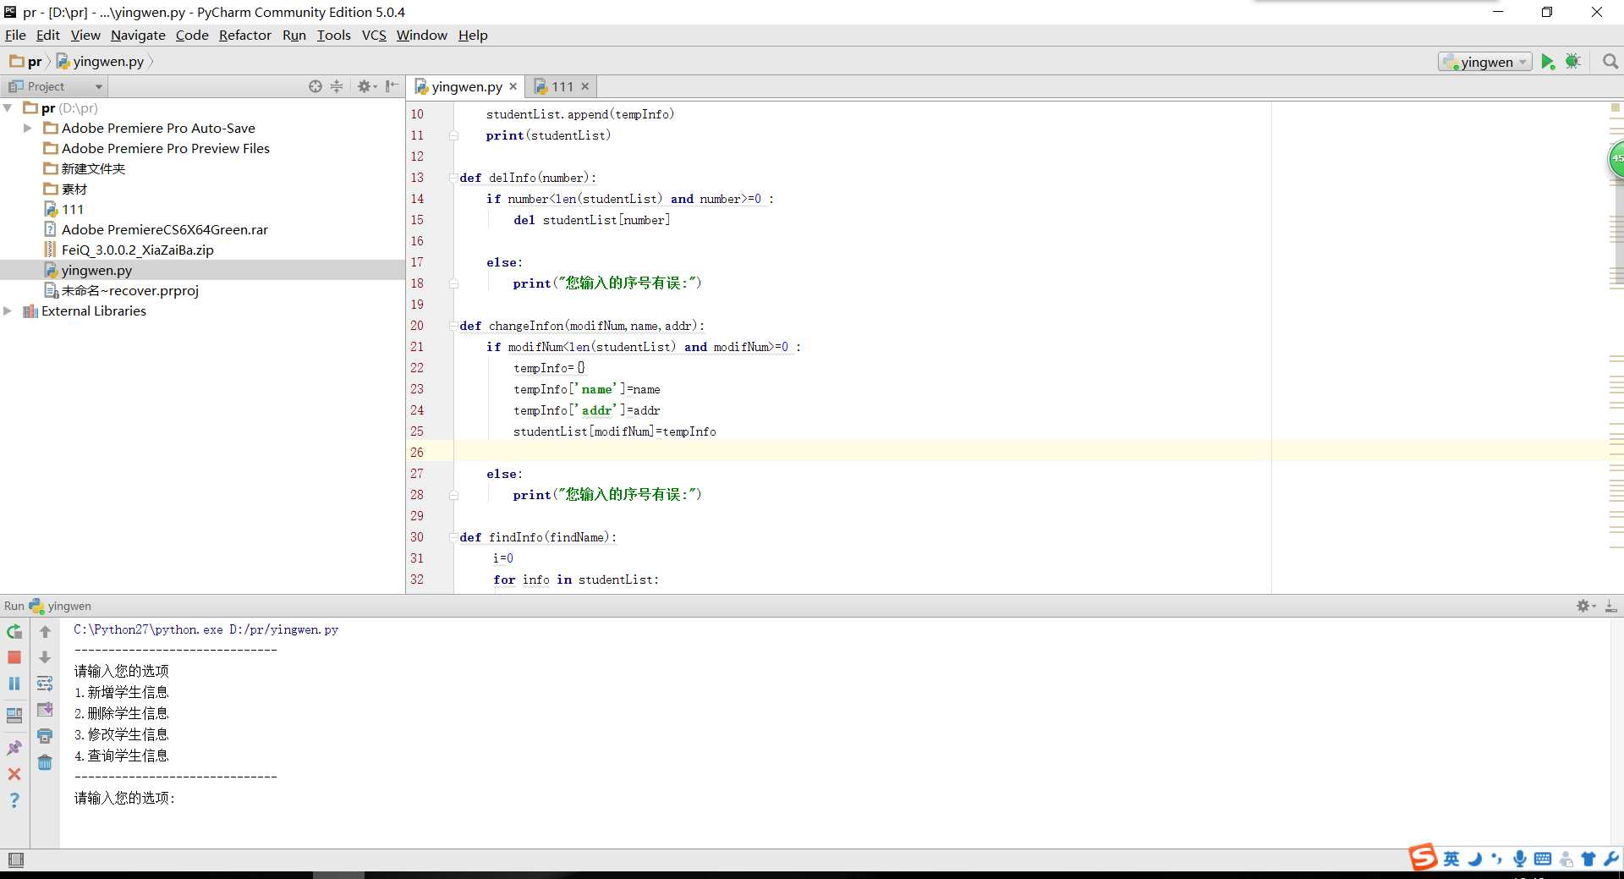Collapse all in Project panel
Viewport: 1624px width, 879px height.
(337, 86)
